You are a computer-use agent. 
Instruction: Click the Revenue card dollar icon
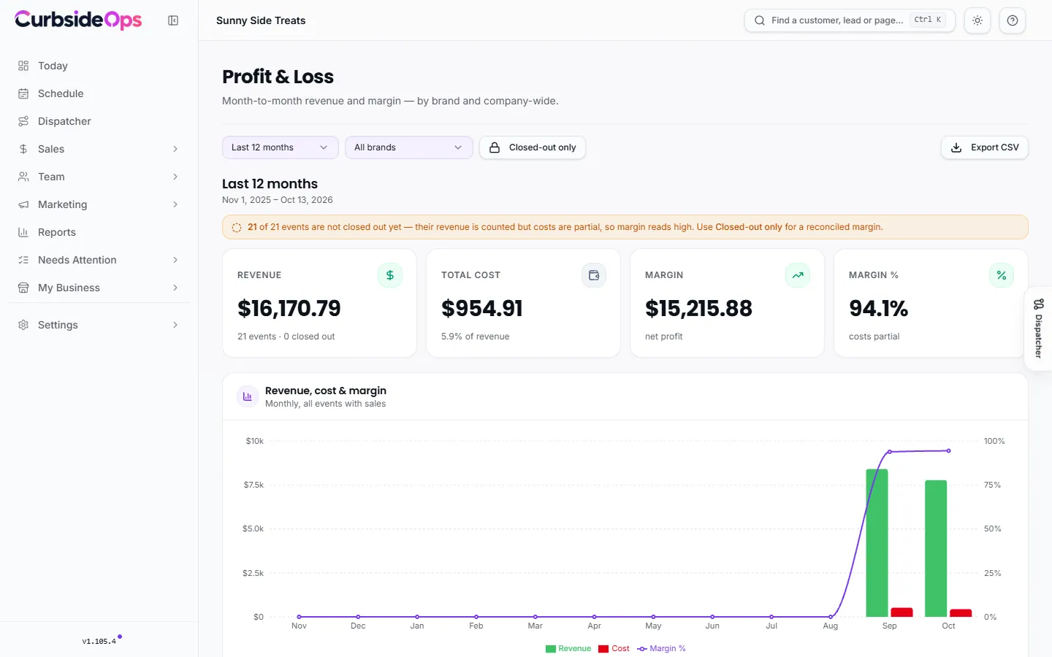pos(390,275)
